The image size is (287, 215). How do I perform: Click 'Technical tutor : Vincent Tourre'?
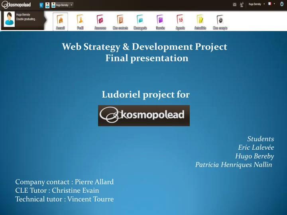65,199
